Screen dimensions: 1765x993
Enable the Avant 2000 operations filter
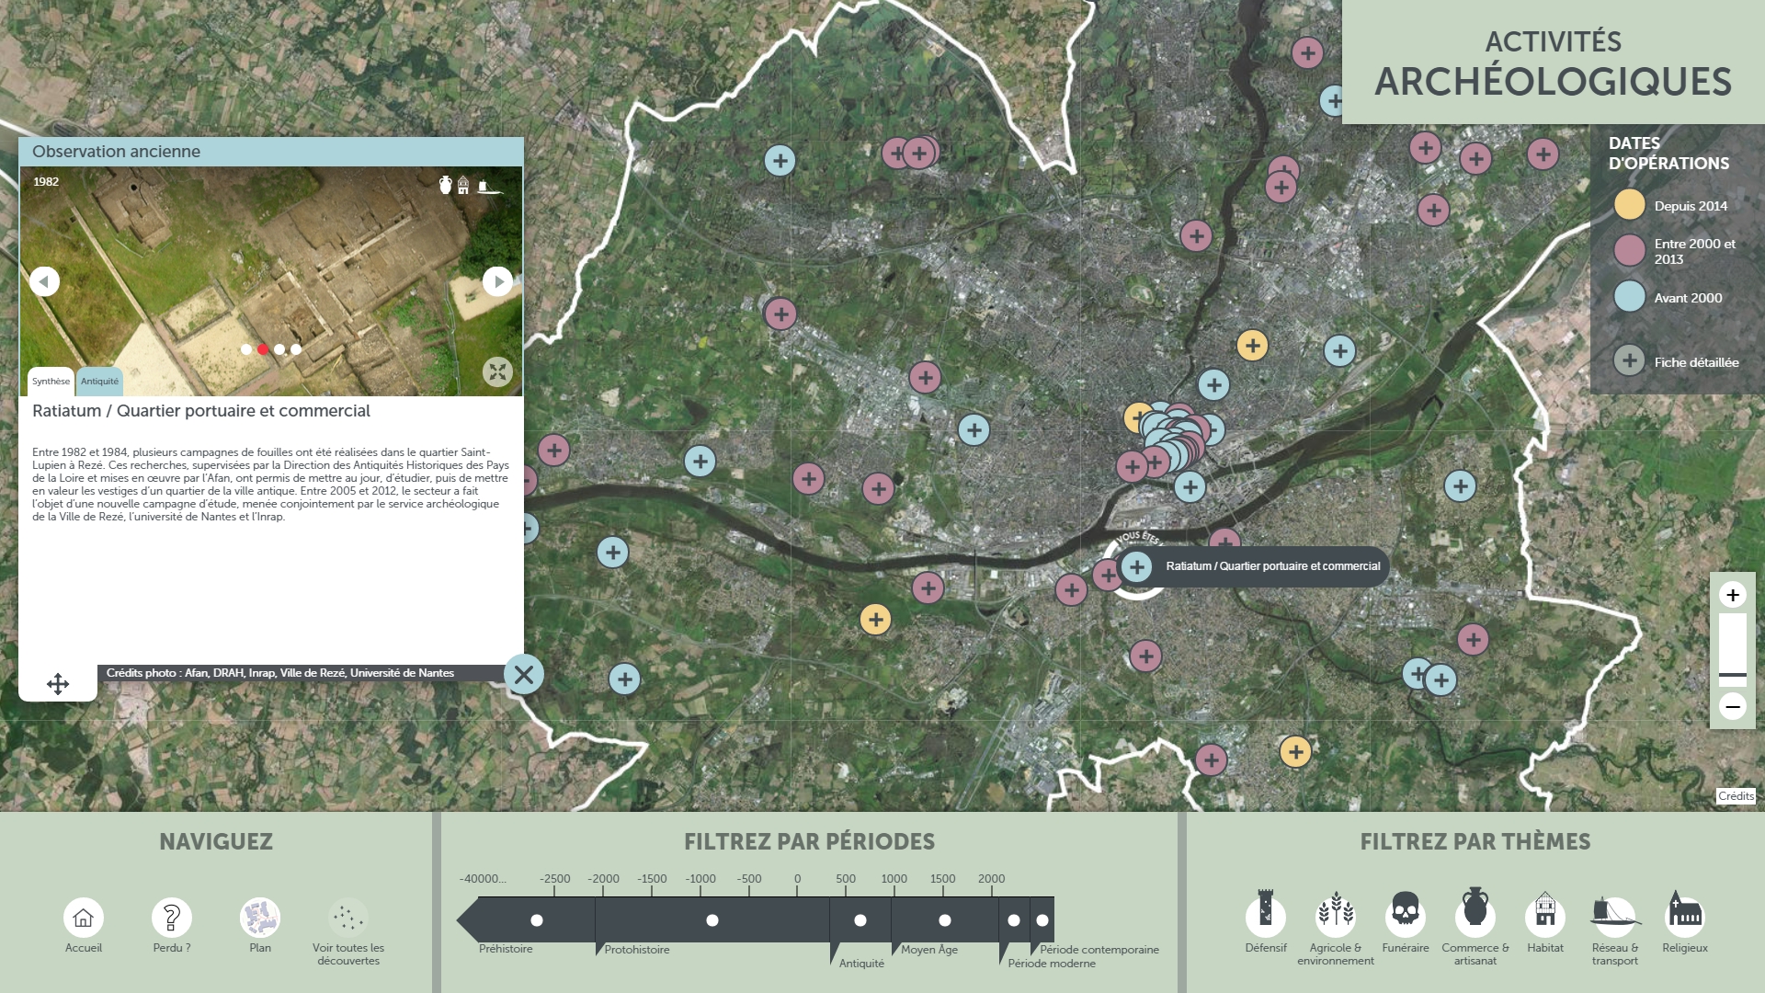[x=1629, y=297]
